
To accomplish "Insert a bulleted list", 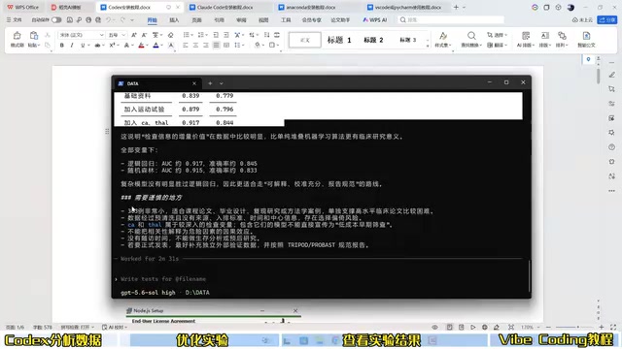I will coord(186,35).
